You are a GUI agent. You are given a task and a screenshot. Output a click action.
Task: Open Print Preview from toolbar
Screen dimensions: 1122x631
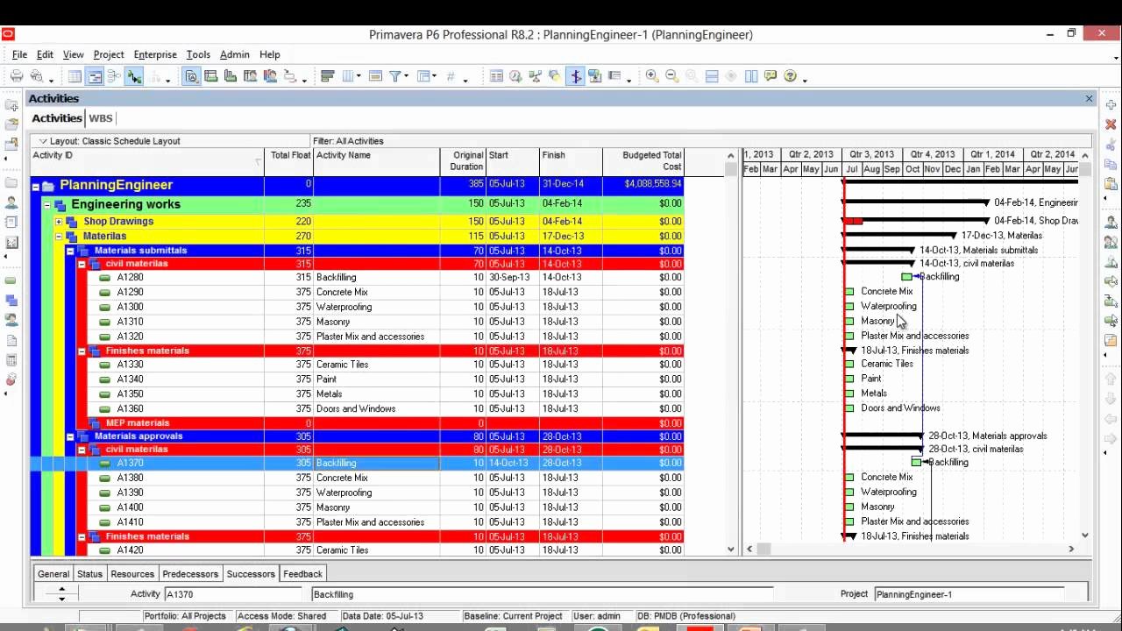pyautogui.click(x=37, y=77)
